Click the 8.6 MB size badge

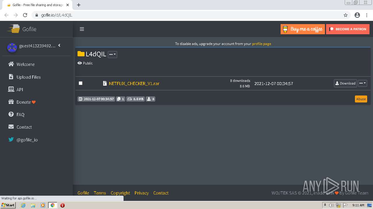[x=136, y=99]
